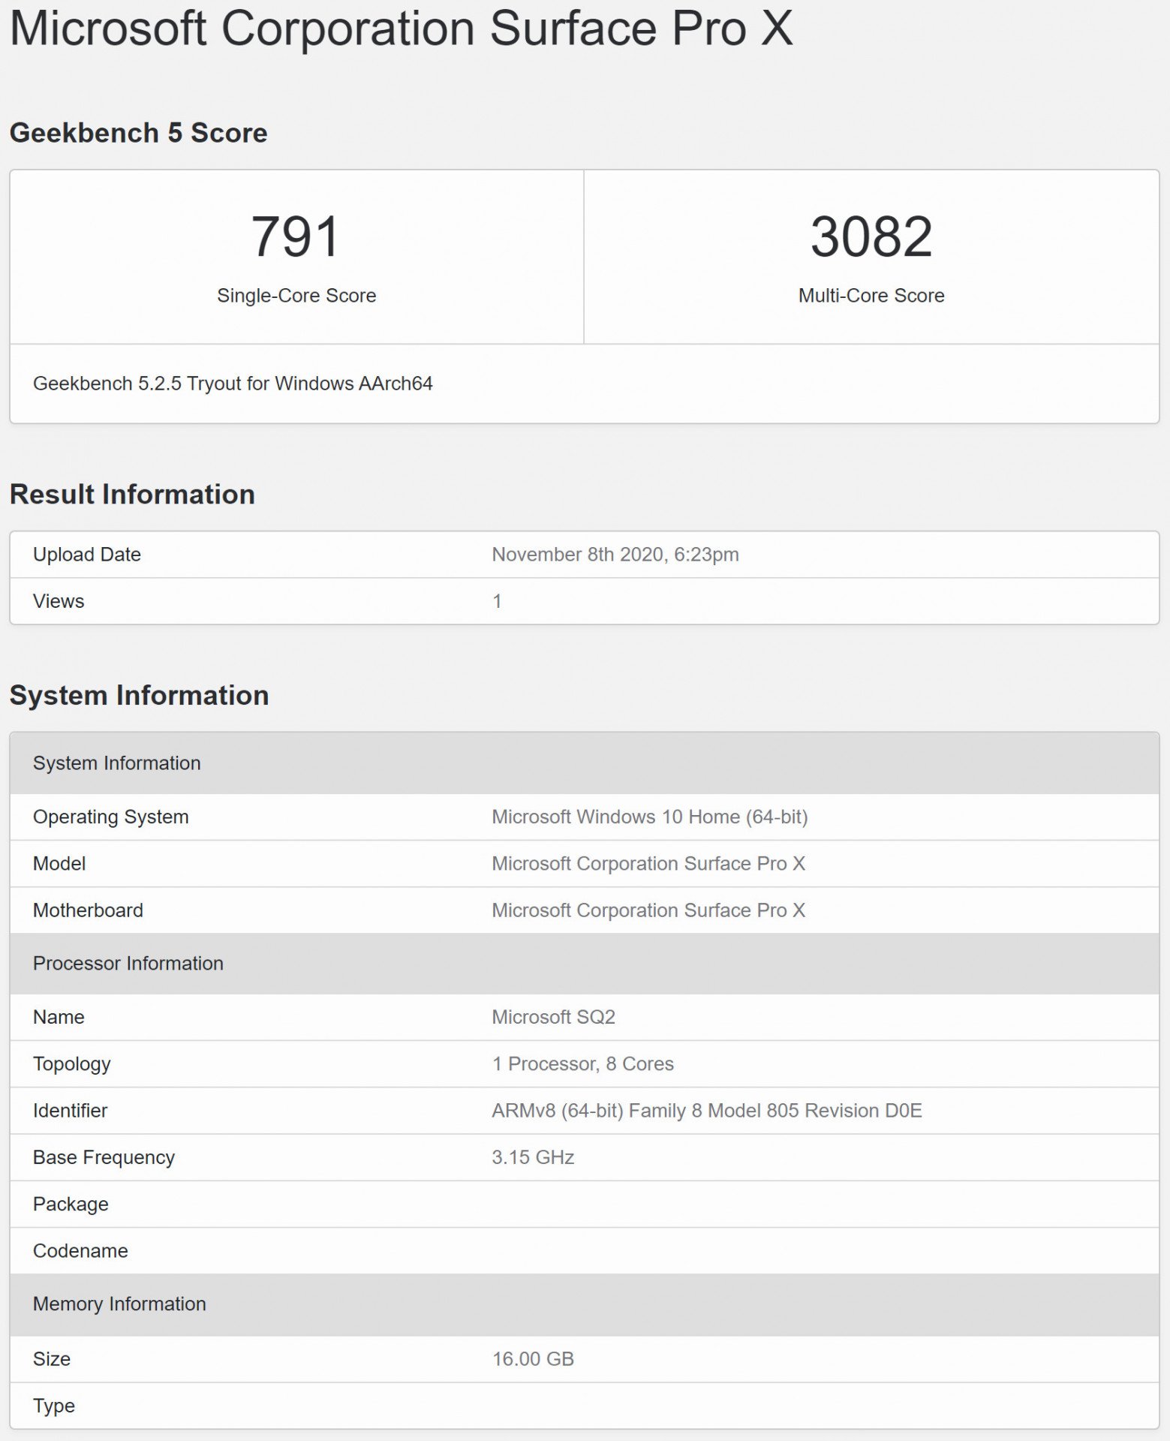Select Geekbench 5.2.5 Tryout for Windows AArch64 text
This screenshot has width=1170, height=1441.
click(233, 384)
